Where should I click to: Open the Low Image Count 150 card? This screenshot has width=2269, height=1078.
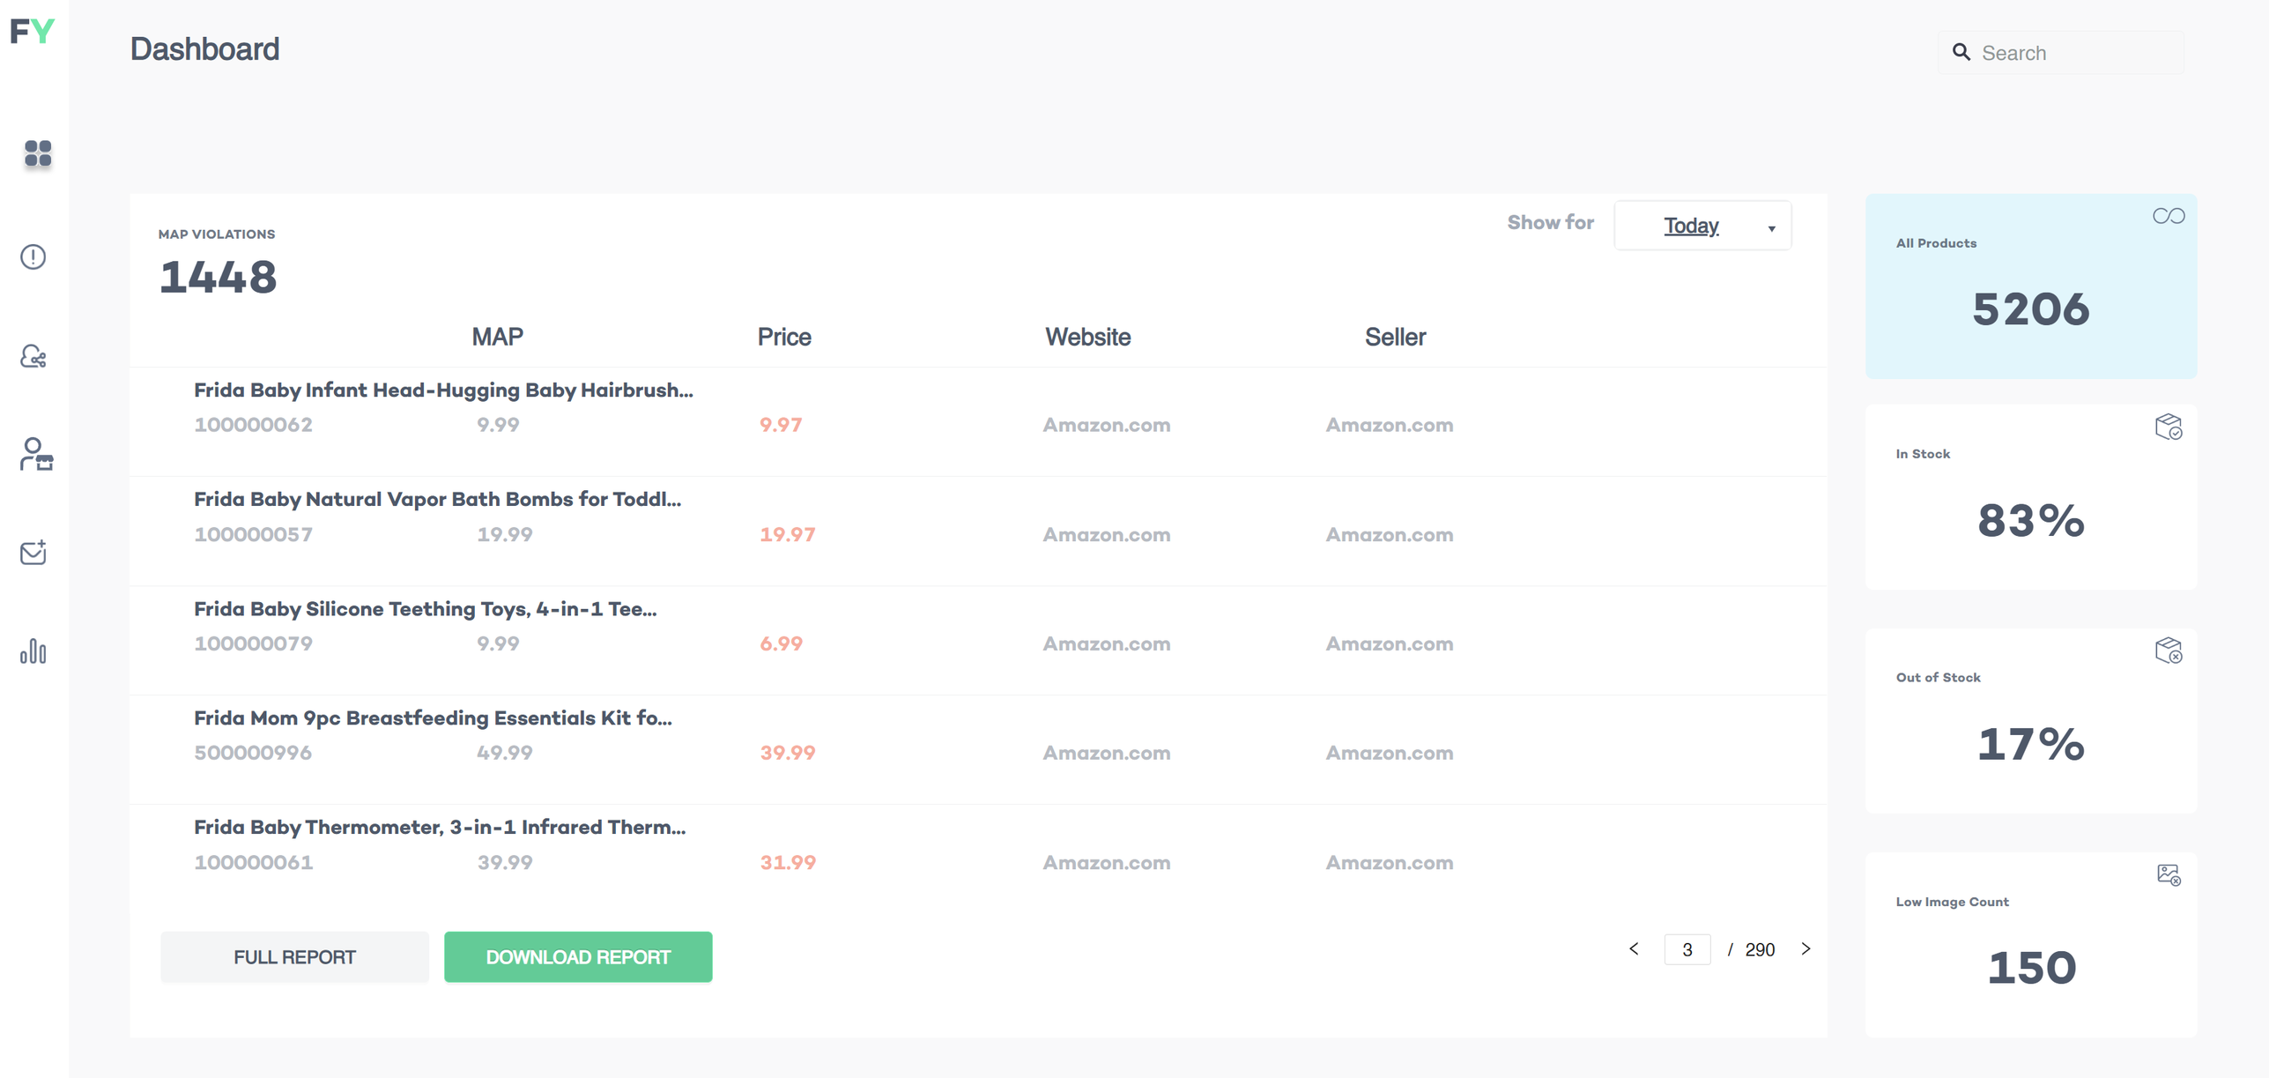pos(2031,945)
